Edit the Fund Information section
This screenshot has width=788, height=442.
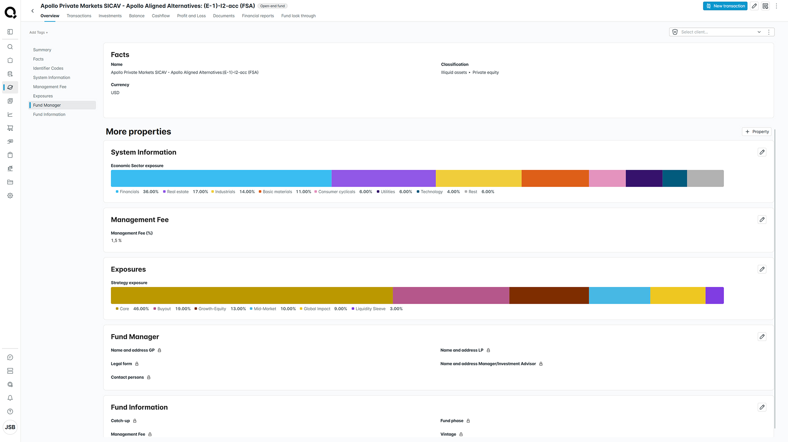[x=762, y=407]
